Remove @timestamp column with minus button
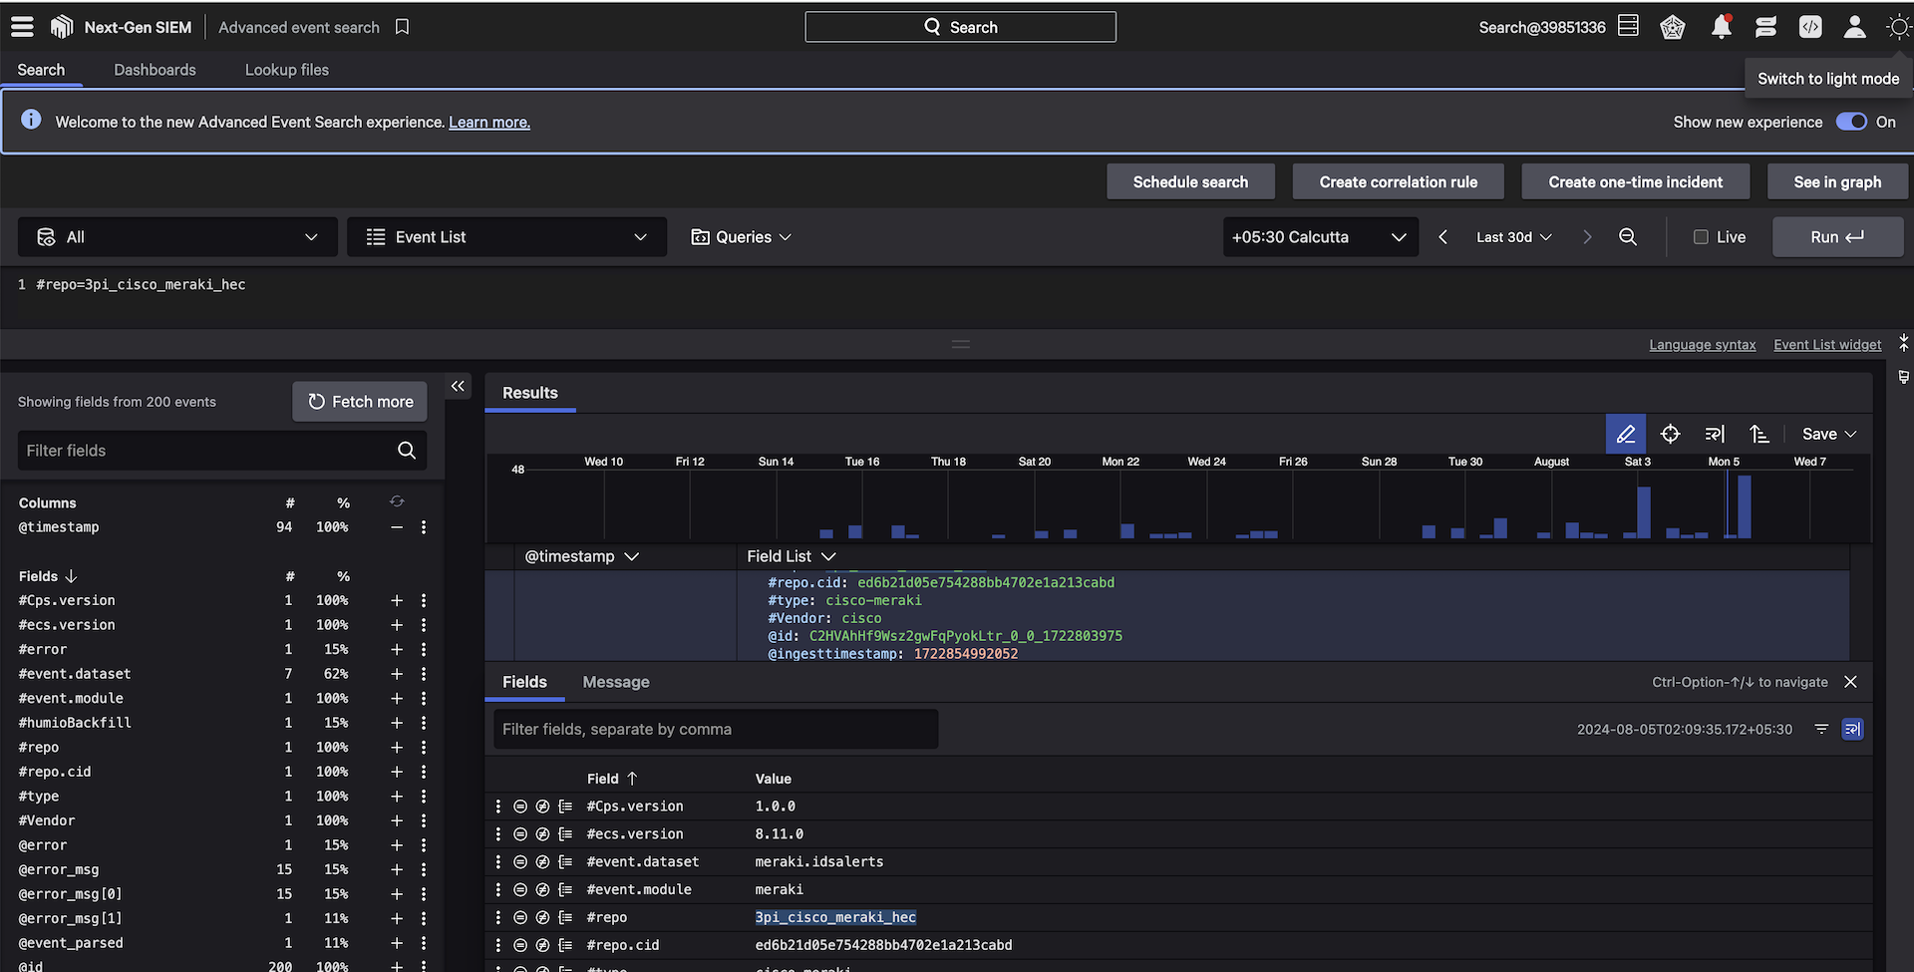The width and height of the screenshot is (1914, 972). pyautogui.click(x=397, y=527)
